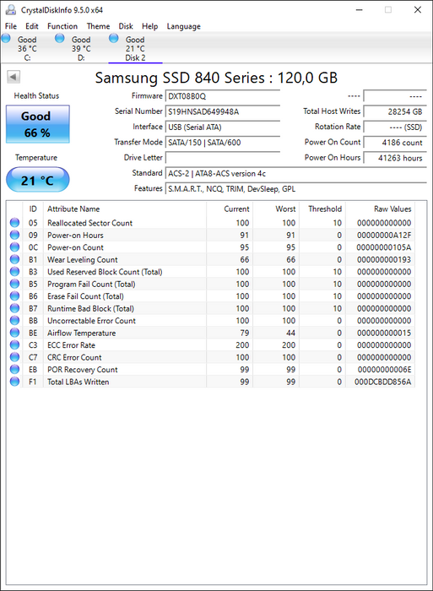Click the Worst column header

(276, 209)
